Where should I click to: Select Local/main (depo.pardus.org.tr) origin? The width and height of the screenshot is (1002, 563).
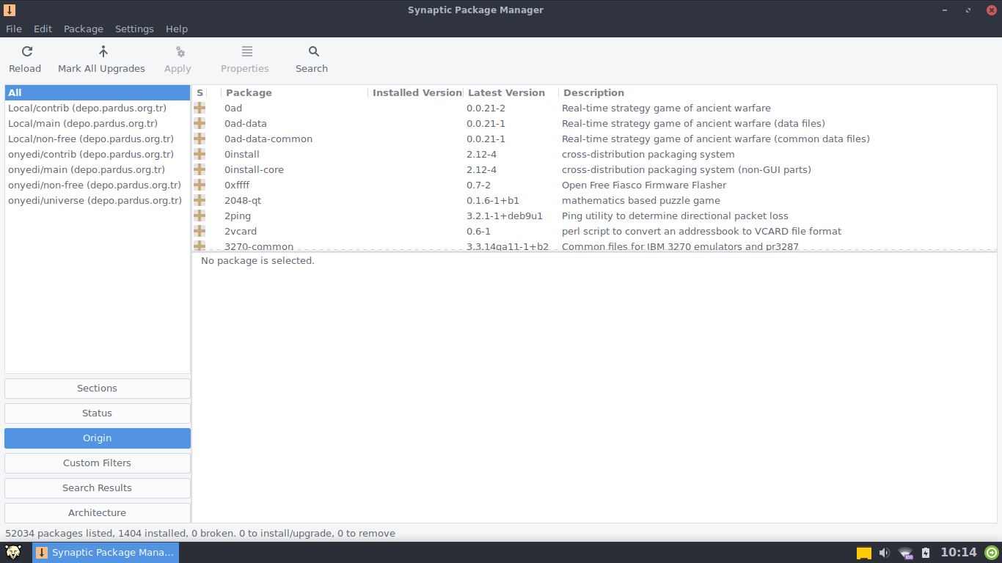98,123
